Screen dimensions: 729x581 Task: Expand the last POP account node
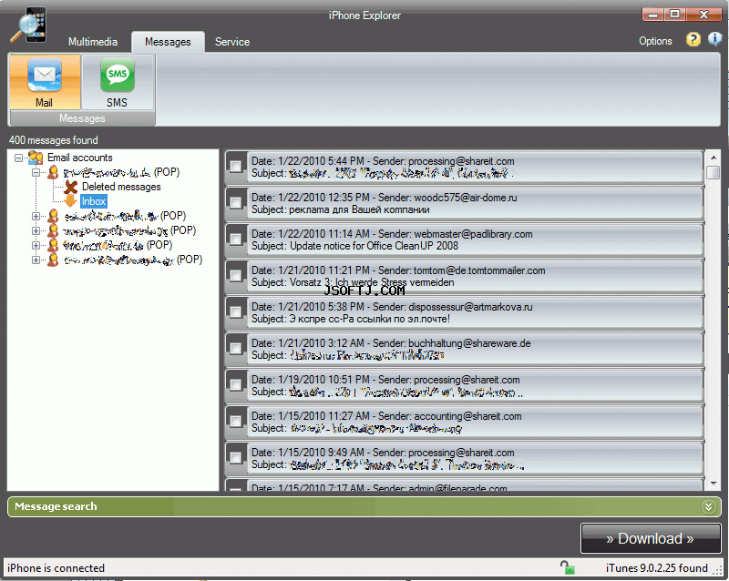point(36,260)
